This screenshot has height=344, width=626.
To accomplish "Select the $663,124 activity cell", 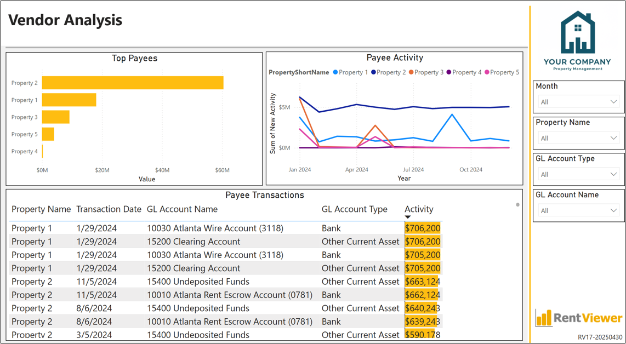I will point(423,282).
